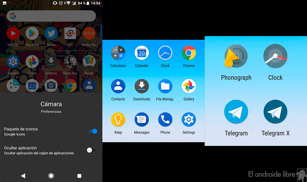Tap the alarm icon in status bar
The width and height of the screenshot is (307, 182).
click(61, 3)
